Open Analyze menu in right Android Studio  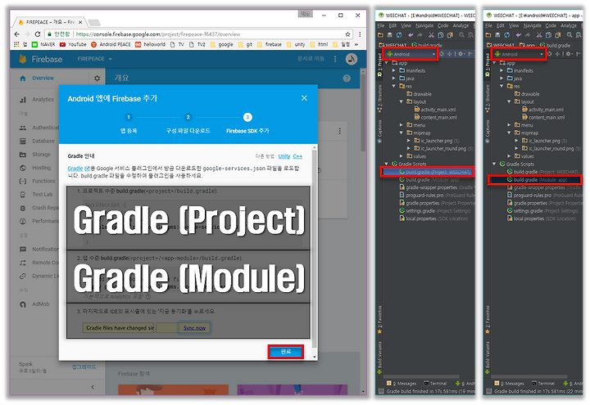[x=568, y=25]
